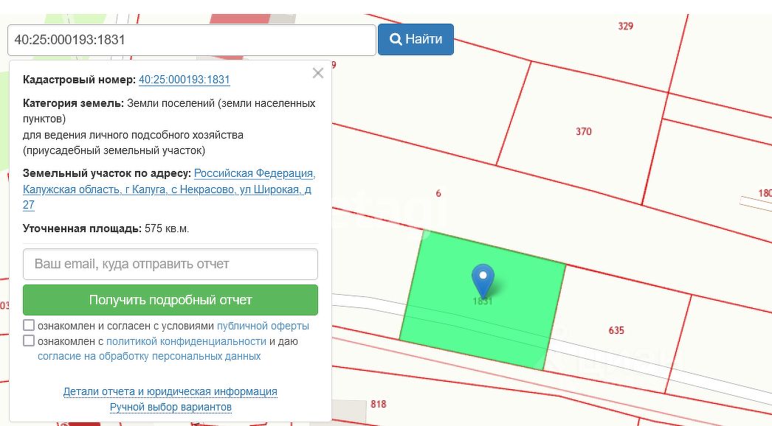This screenshot has height=426, width=772.
Task: Click the email input field
Action: pyautogui.click(x=170, y=264)
